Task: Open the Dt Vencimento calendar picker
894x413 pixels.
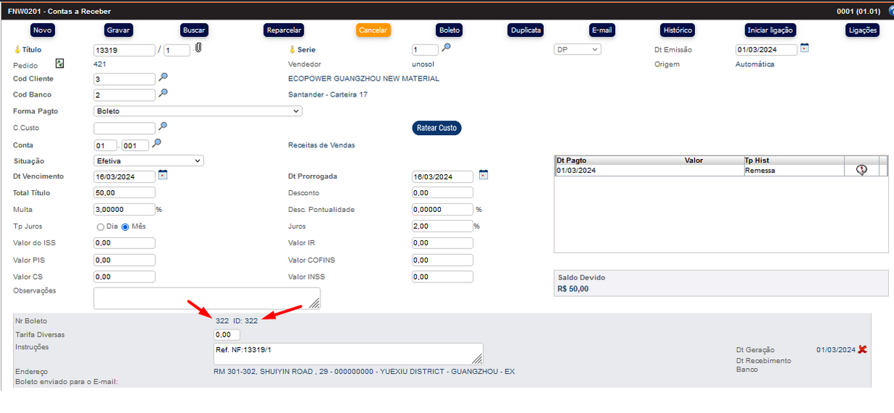Action: coord(163,175)
